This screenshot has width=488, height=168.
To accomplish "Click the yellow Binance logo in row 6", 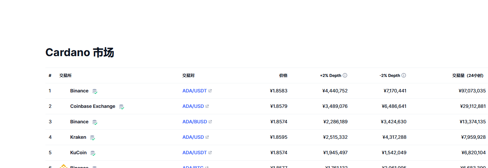I will point(64,166).
